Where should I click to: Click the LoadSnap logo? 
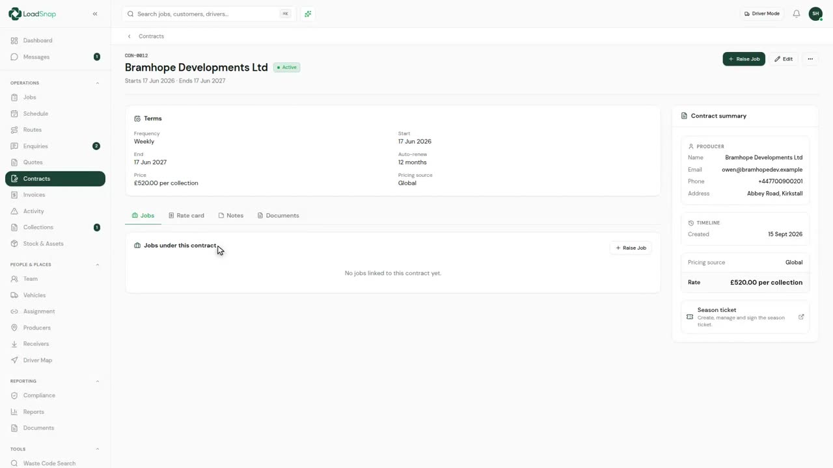(x=33, y=14)
